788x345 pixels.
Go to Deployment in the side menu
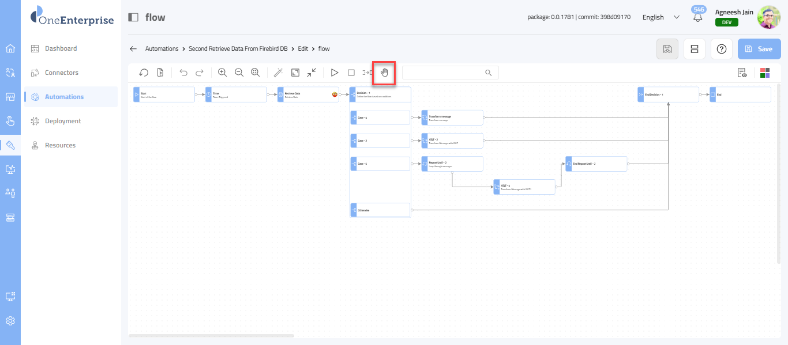tap(63, 121)
